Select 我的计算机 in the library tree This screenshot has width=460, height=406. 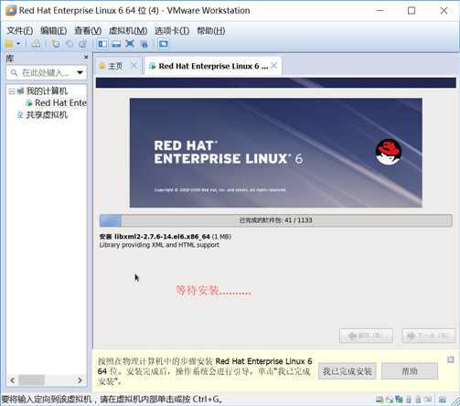coord(47,91)
